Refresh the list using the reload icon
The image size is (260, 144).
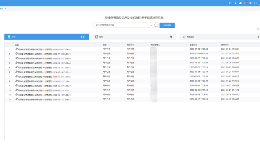258,29
